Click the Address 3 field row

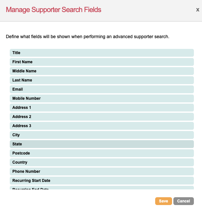(x=102, y=126)
